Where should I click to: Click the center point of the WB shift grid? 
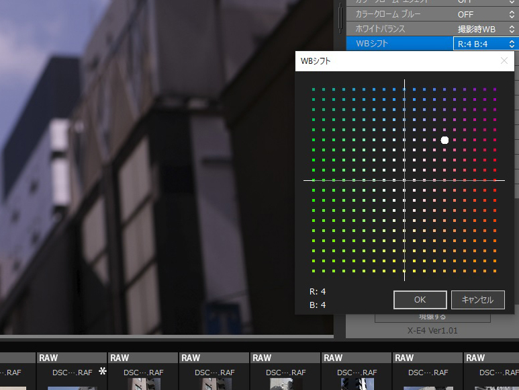[404, 180]
